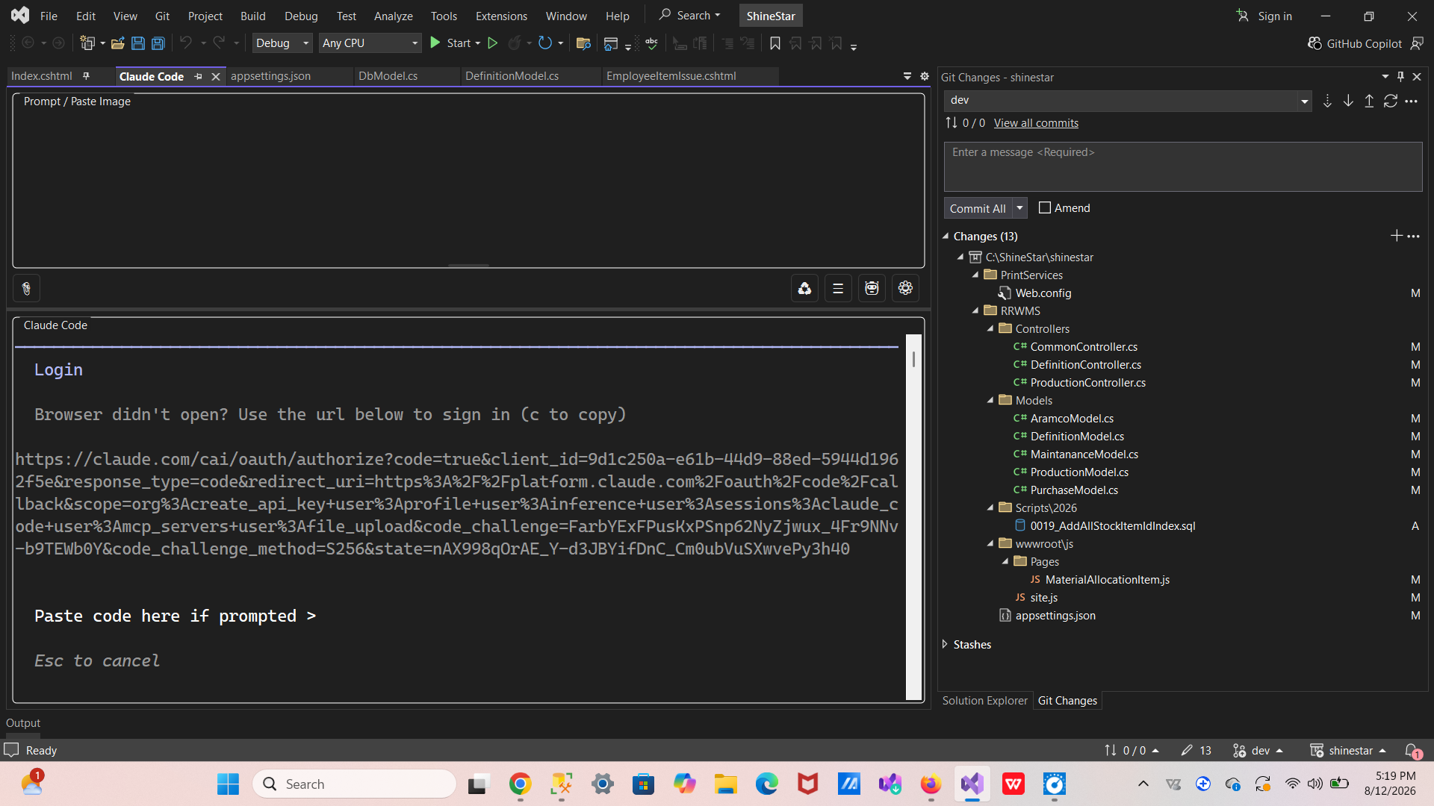Open the Debug configuration dropdown
Viewport: 1434px width, 806px height.
282,43
